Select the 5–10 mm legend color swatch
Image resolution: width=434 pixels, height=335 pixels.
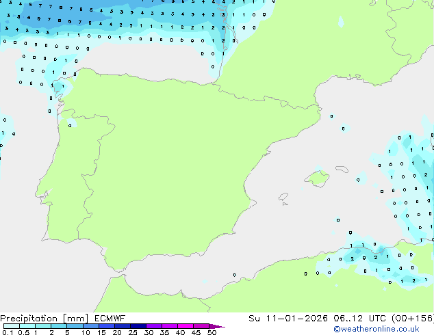point(75,326)
